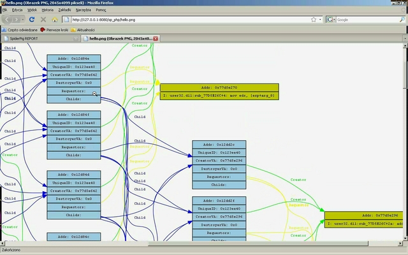Switch to the SpiderPig REPORT tab

40,38
